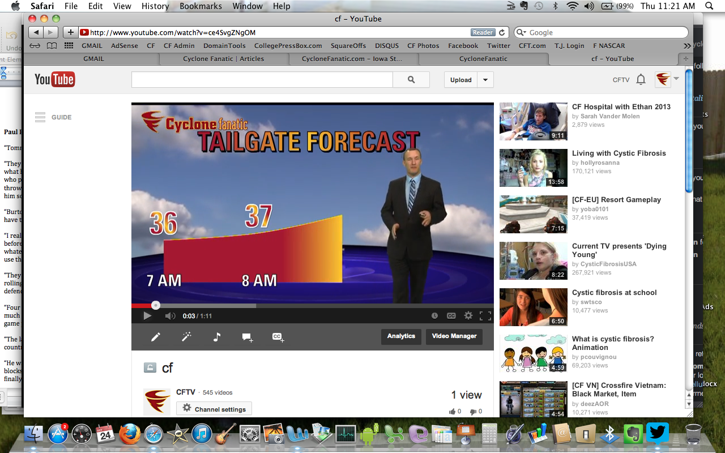
Task: Expand the GUIDE sidebar menu
Action: click(53, 117)
